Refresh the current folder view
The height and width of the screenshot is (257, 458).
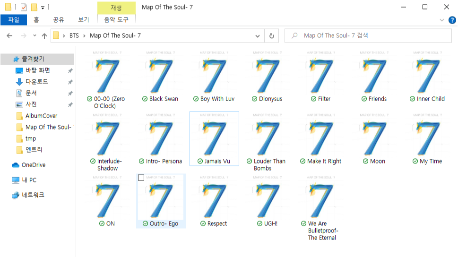point(272,35)
